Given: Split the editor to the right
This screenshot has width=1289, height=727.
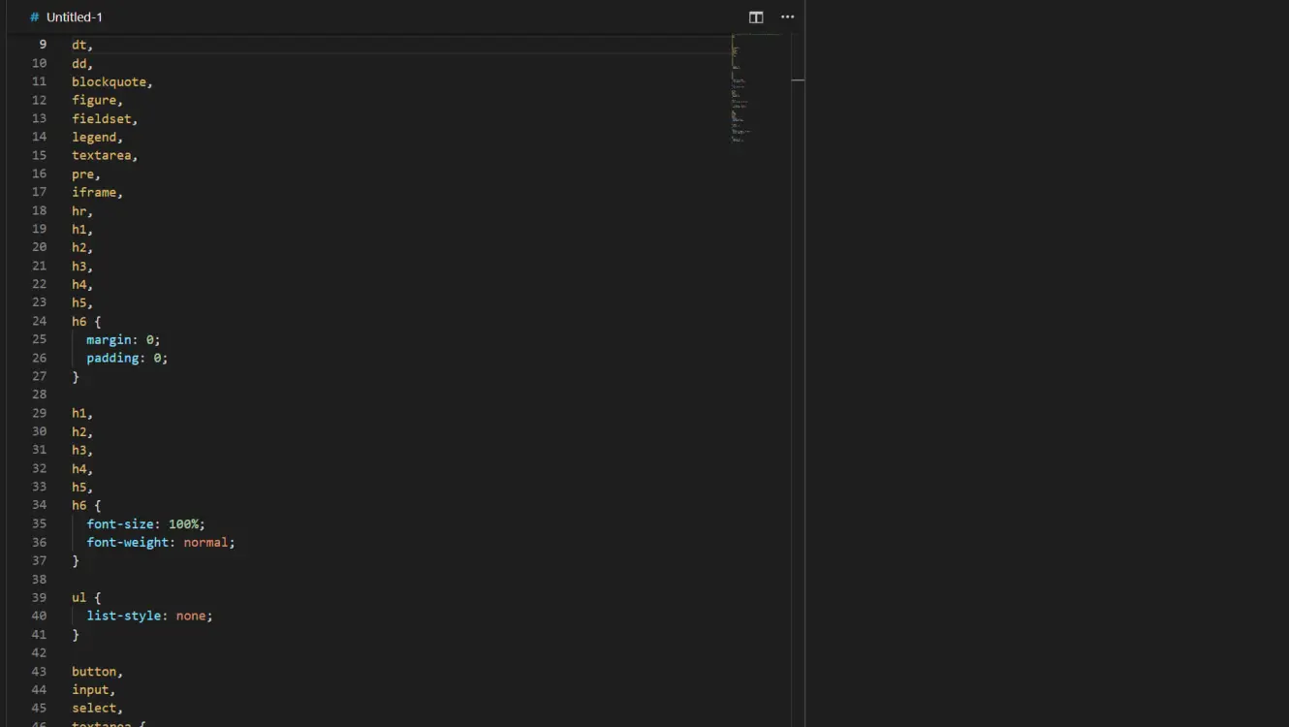Looking at the screenshot, I should tap(756, 16).
